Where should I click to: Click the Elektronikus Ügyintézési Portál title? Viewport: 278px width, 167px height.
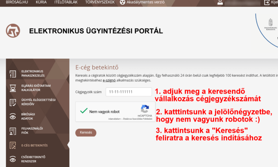(96, 31)
